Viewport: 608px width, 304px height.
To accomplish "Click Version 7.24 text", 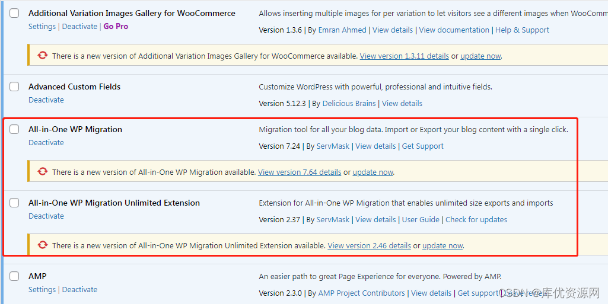I will pos(279,146).
